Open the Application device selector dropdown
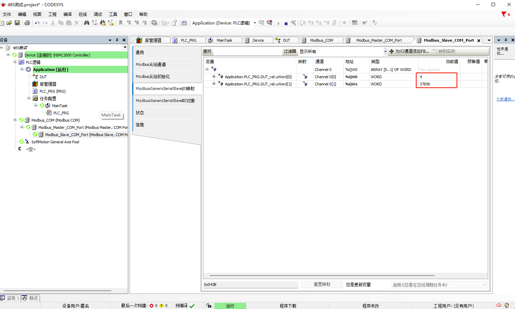Viewport: 515px width, 309px height. coord(255,23)
